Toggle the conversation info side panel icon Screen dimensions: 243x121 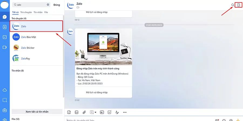coord(238,5)
